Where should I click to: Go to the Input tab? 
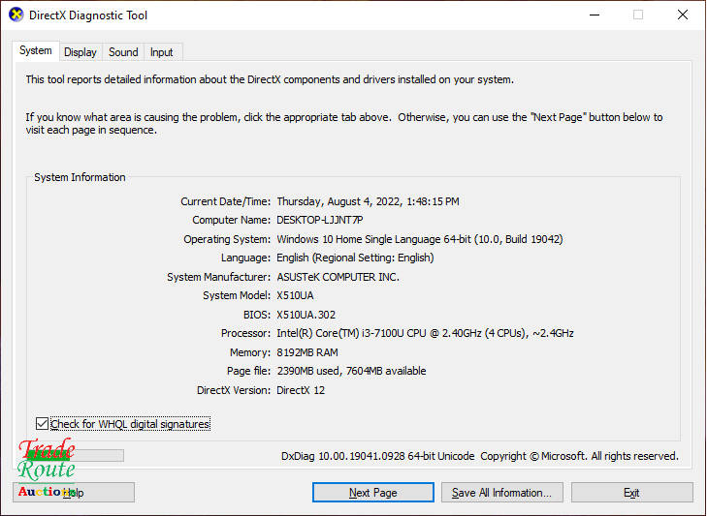(x=162, y=52)
